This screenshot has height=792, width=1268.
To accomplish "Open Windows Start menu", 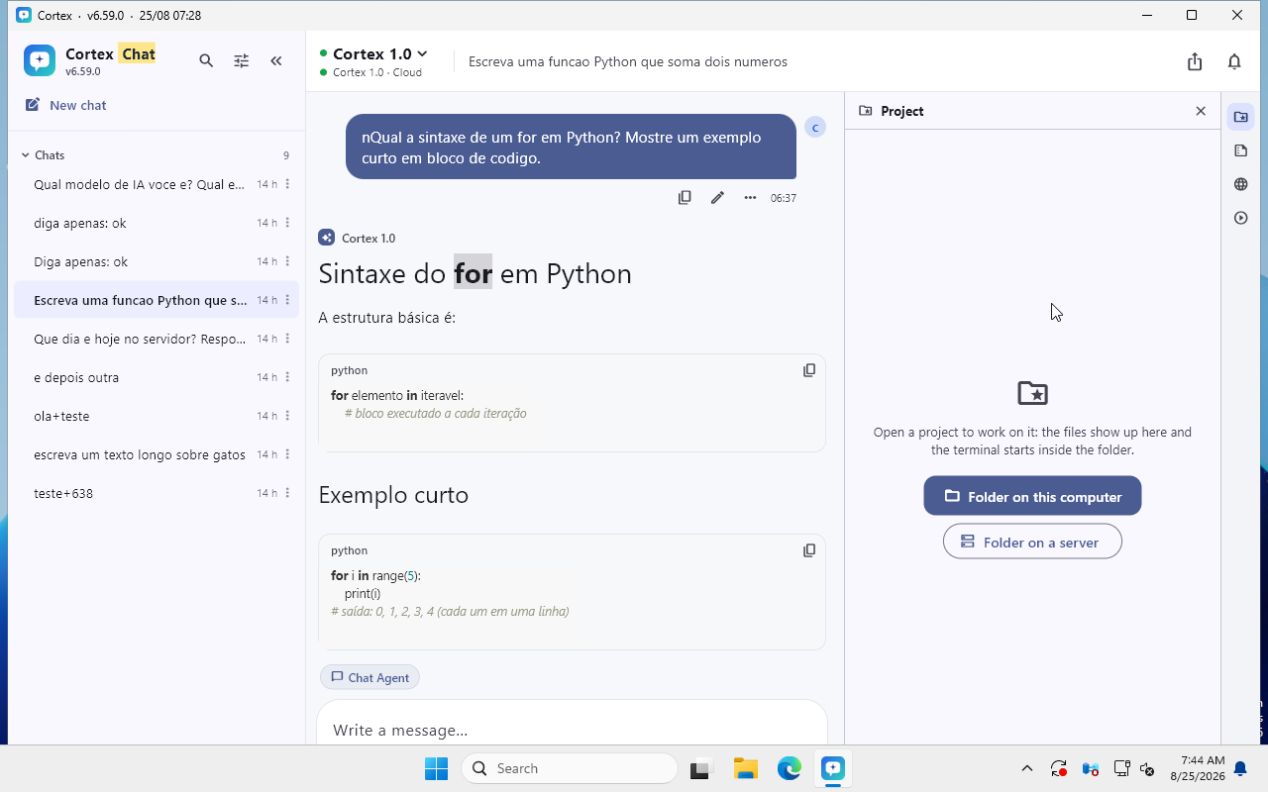I will pyautogui.click(x=436, y=768).
